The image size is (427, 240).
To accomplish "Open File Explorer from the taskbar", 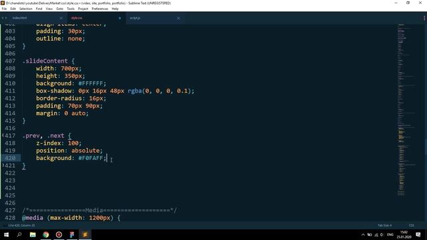I will [x=33, y=235].
